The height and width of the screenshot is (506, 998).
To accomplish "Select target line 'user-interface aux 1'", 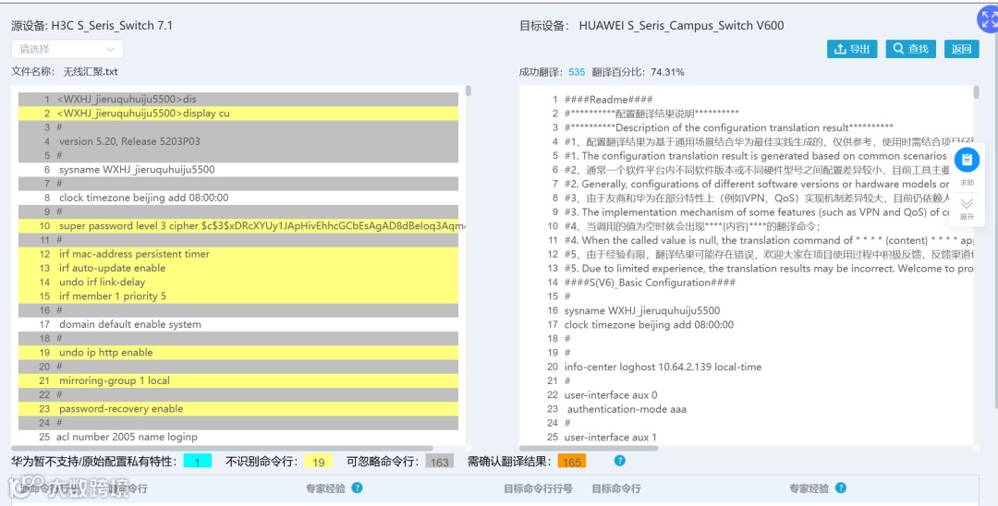I will click(610, 437).
